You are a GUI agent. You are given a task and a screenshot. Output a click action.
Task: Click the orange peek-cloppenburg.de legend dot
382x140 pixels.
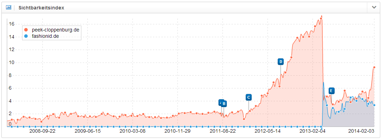26,30
